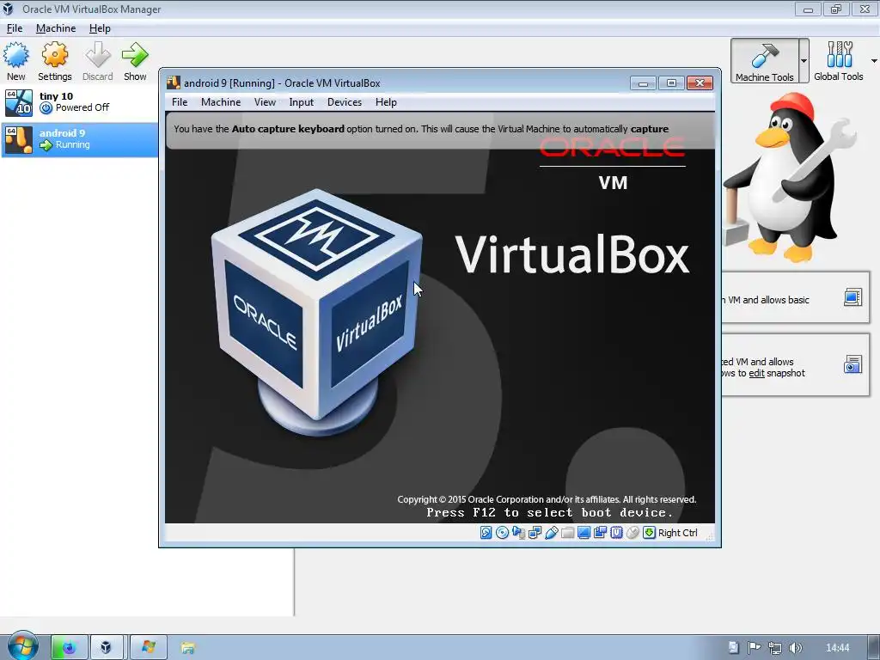Open Input menu in android 9 window
880x660 pixels.
(302, 102)
